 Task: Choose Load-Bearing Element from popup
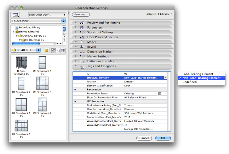click(x=202, y=74)
